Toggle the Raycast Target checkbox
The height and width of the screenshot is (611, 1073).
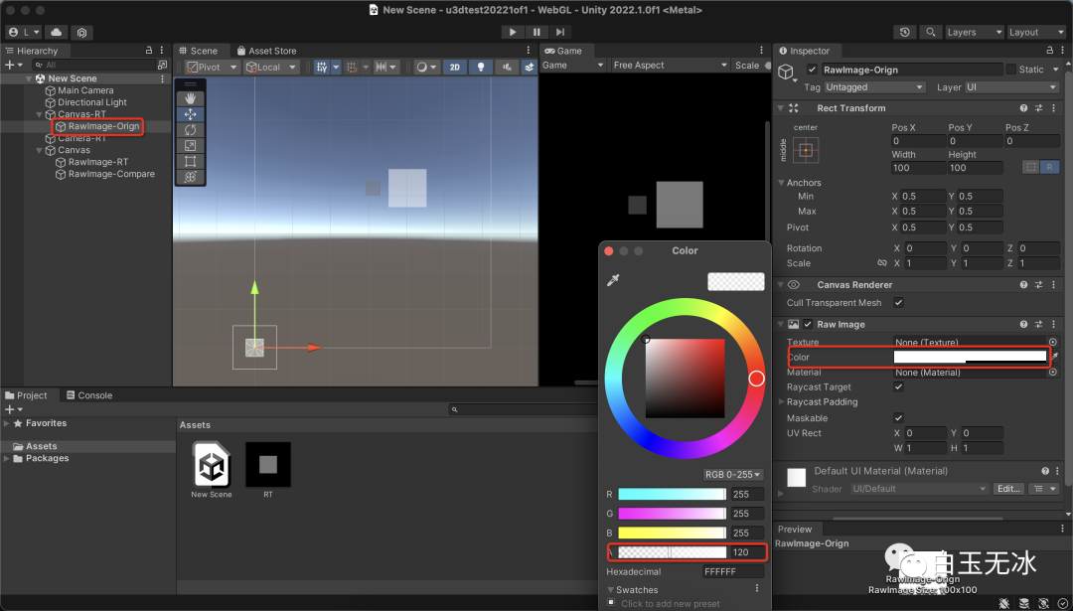coord(898,387)
